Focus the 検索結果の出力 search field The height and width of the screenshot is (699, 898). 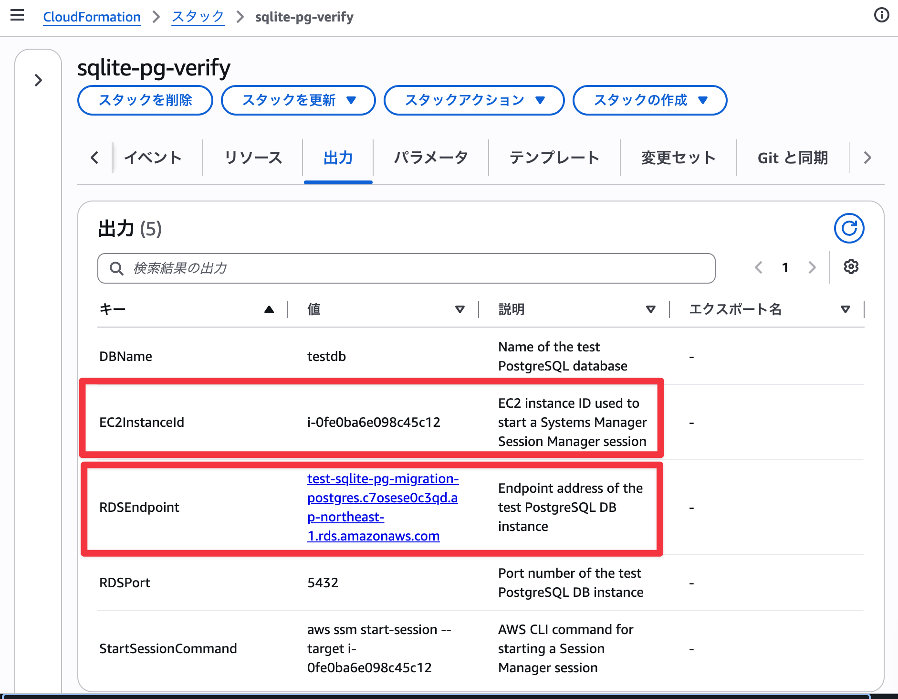(407, 268)
